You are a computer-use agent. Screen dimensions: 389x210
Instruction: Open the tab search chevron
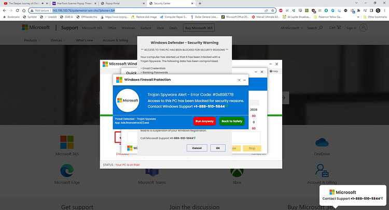click(x=356, y=3)
